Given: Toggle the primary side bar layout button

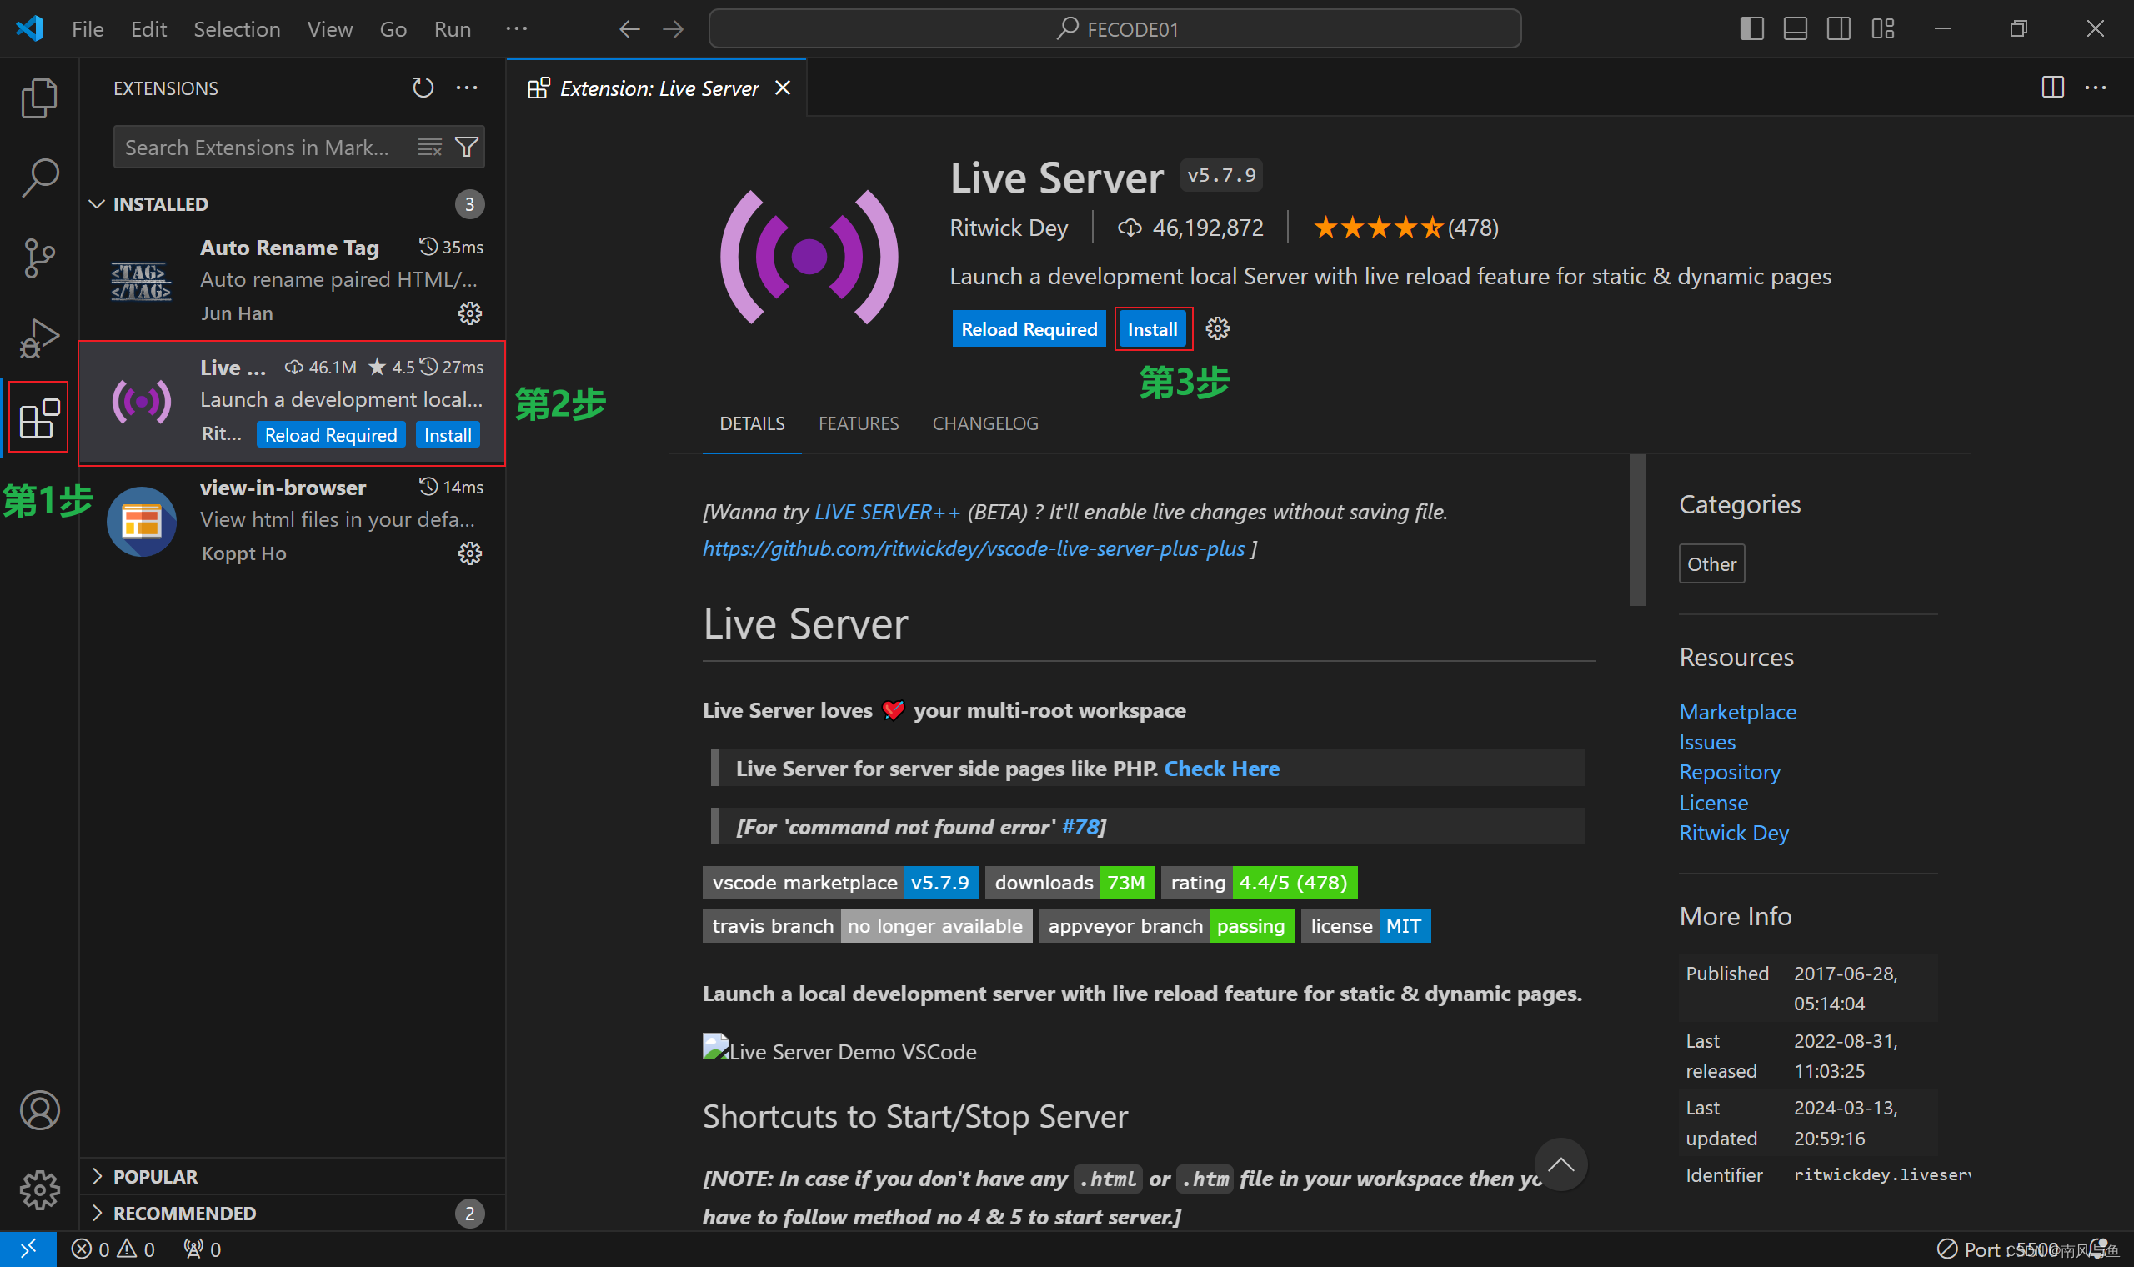Looking at the screenshot, I should (1751, 29).
